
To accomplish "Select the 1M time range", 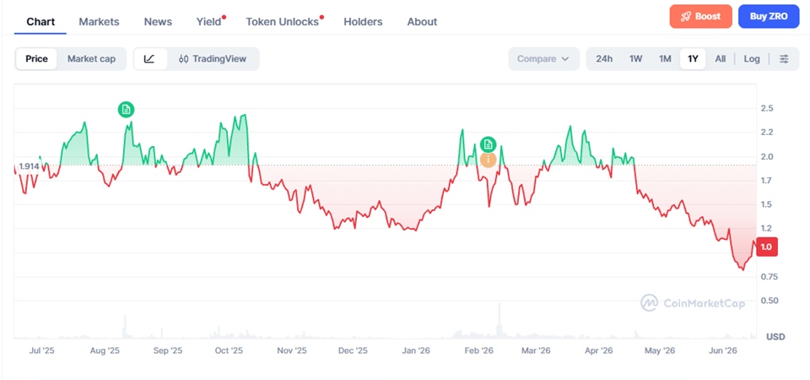I will [x=665, y=59].
